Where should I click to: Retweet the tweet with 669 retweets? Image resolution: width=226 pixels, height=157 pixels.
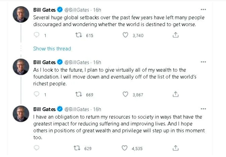tap(78, 94)
